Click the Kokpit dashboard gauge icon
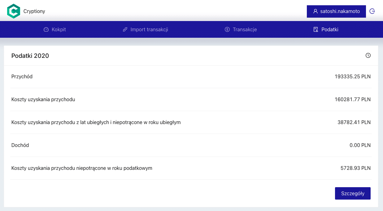The image size is (383, 211). pyautogui.click(x=46, y=30)
